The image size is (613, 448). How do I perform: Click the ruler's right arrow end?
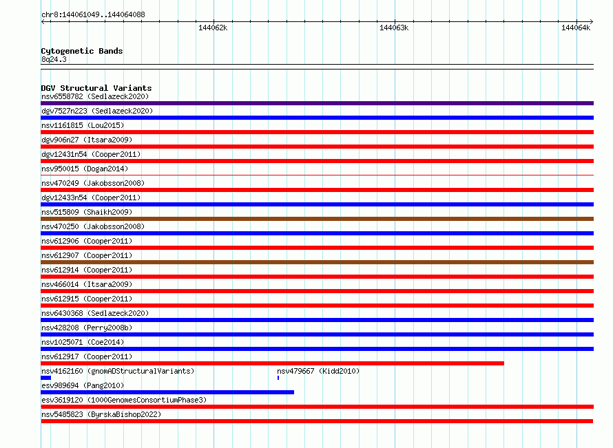coord(591,22)
